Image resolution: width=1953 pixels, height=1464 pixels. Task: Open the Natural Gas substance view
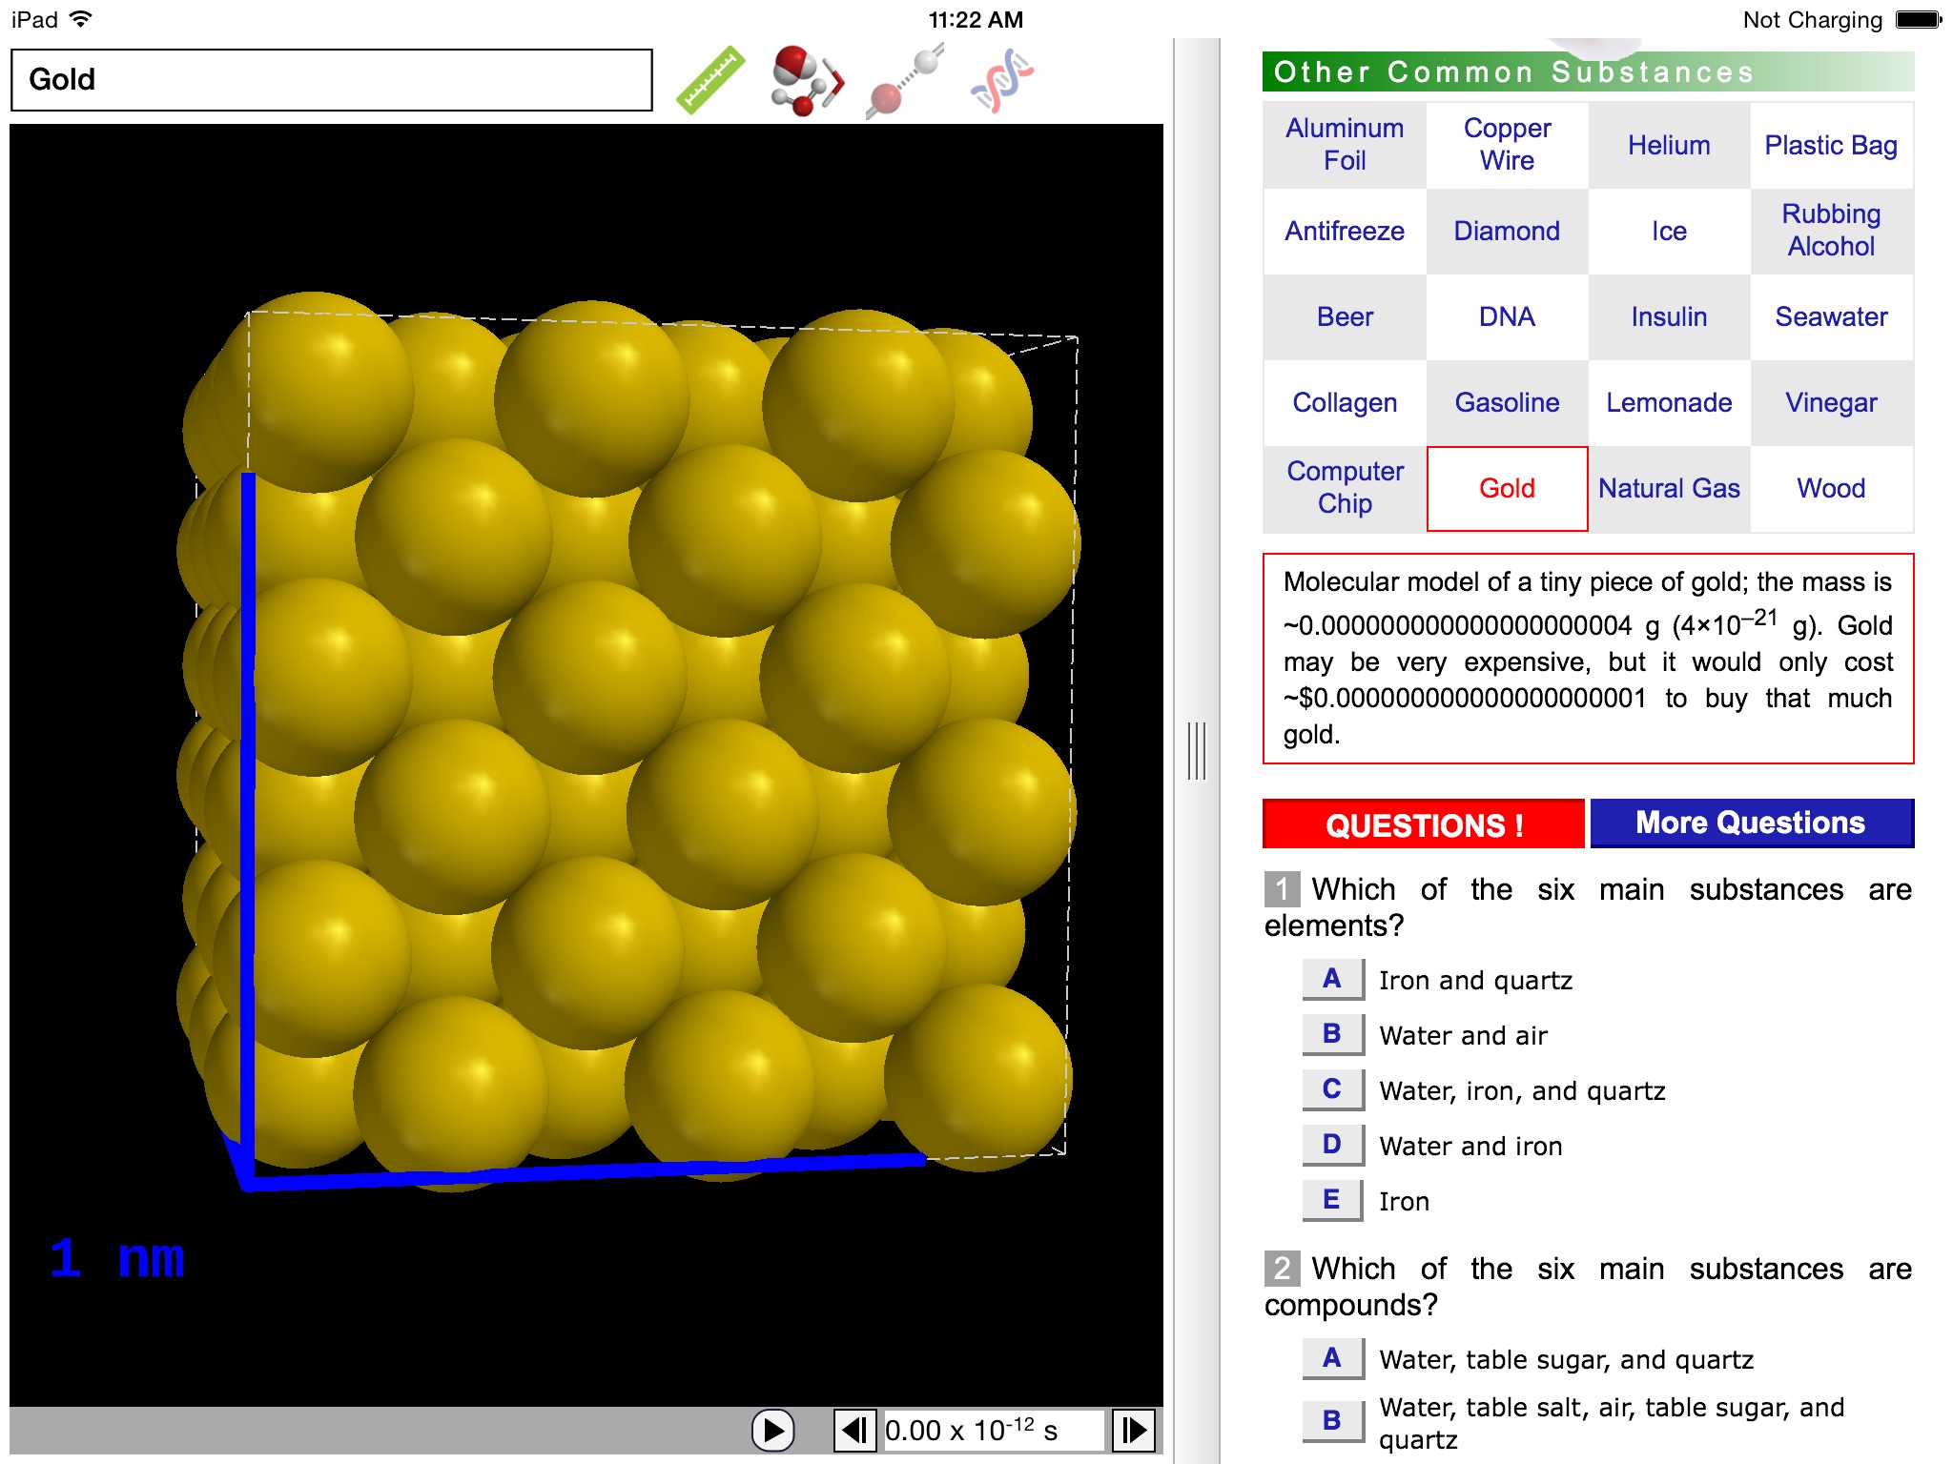pos(1670,489)
